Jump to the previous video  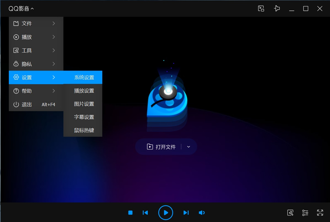pyautogui.click(x=145, y=213)
